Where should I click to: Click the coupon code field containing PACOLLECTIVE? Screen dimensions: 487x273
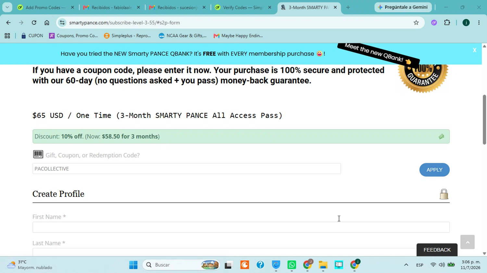[x=187, y=169]
